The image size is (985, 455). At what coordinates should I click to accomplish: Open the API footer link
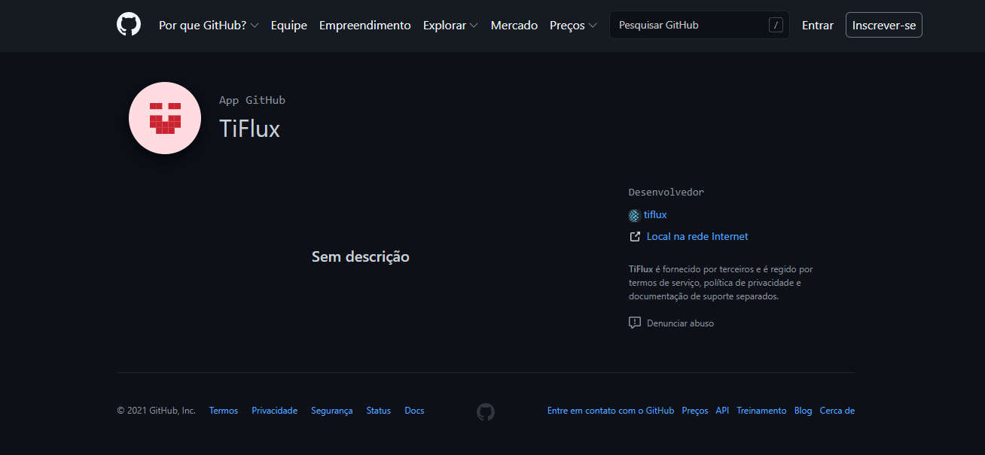pos(722,411)
